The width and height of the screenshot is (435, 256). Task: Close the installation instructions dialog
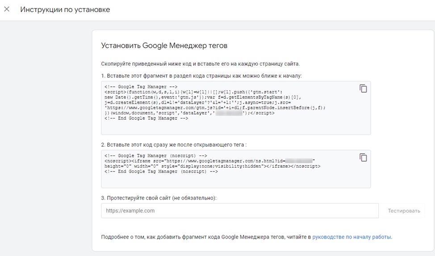[7, 9]
